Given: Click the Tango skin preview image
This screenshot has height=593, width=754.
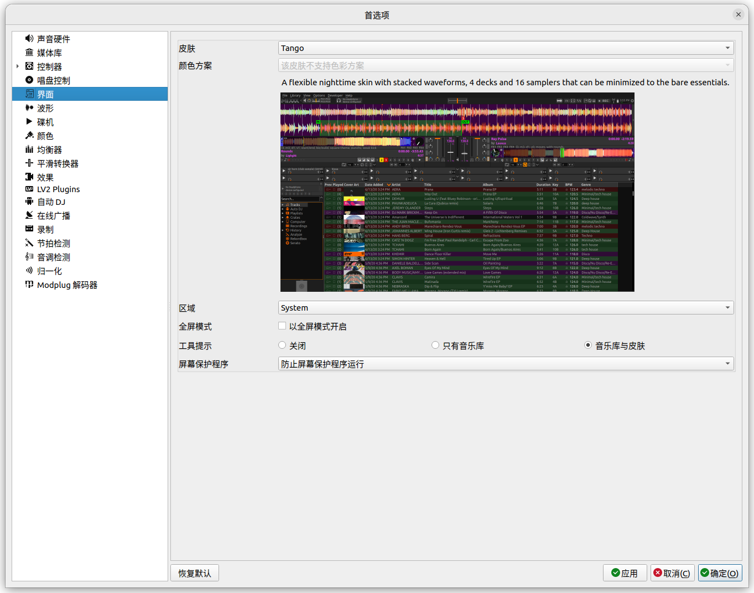Looking at the screenshot, I should pyautogui.click(x=457, y=192).
